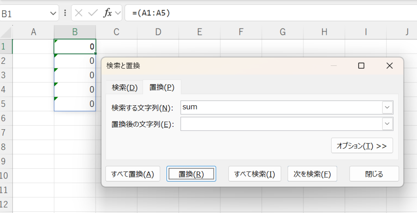Click the Select All corner triangle
This screenshot has height=213, width=417.
(6, 33)
